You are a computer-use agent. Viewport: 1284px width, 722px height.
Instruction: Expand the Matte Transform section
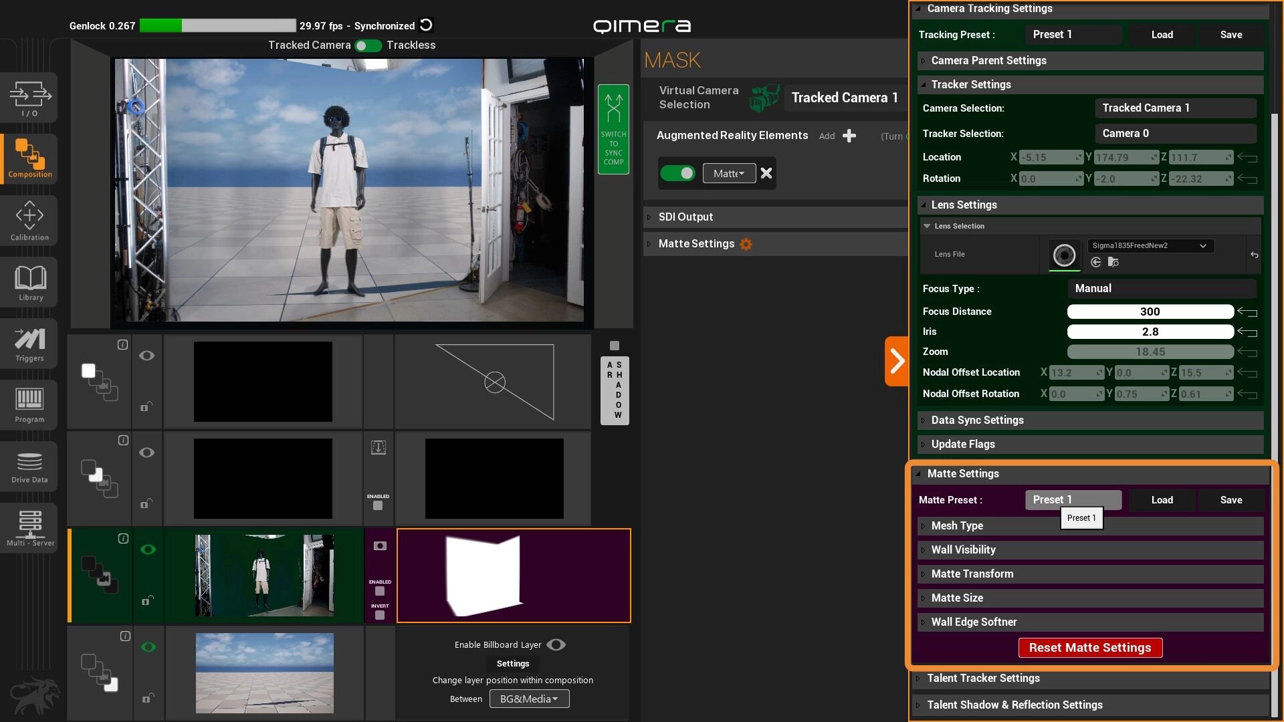point(972,574)
